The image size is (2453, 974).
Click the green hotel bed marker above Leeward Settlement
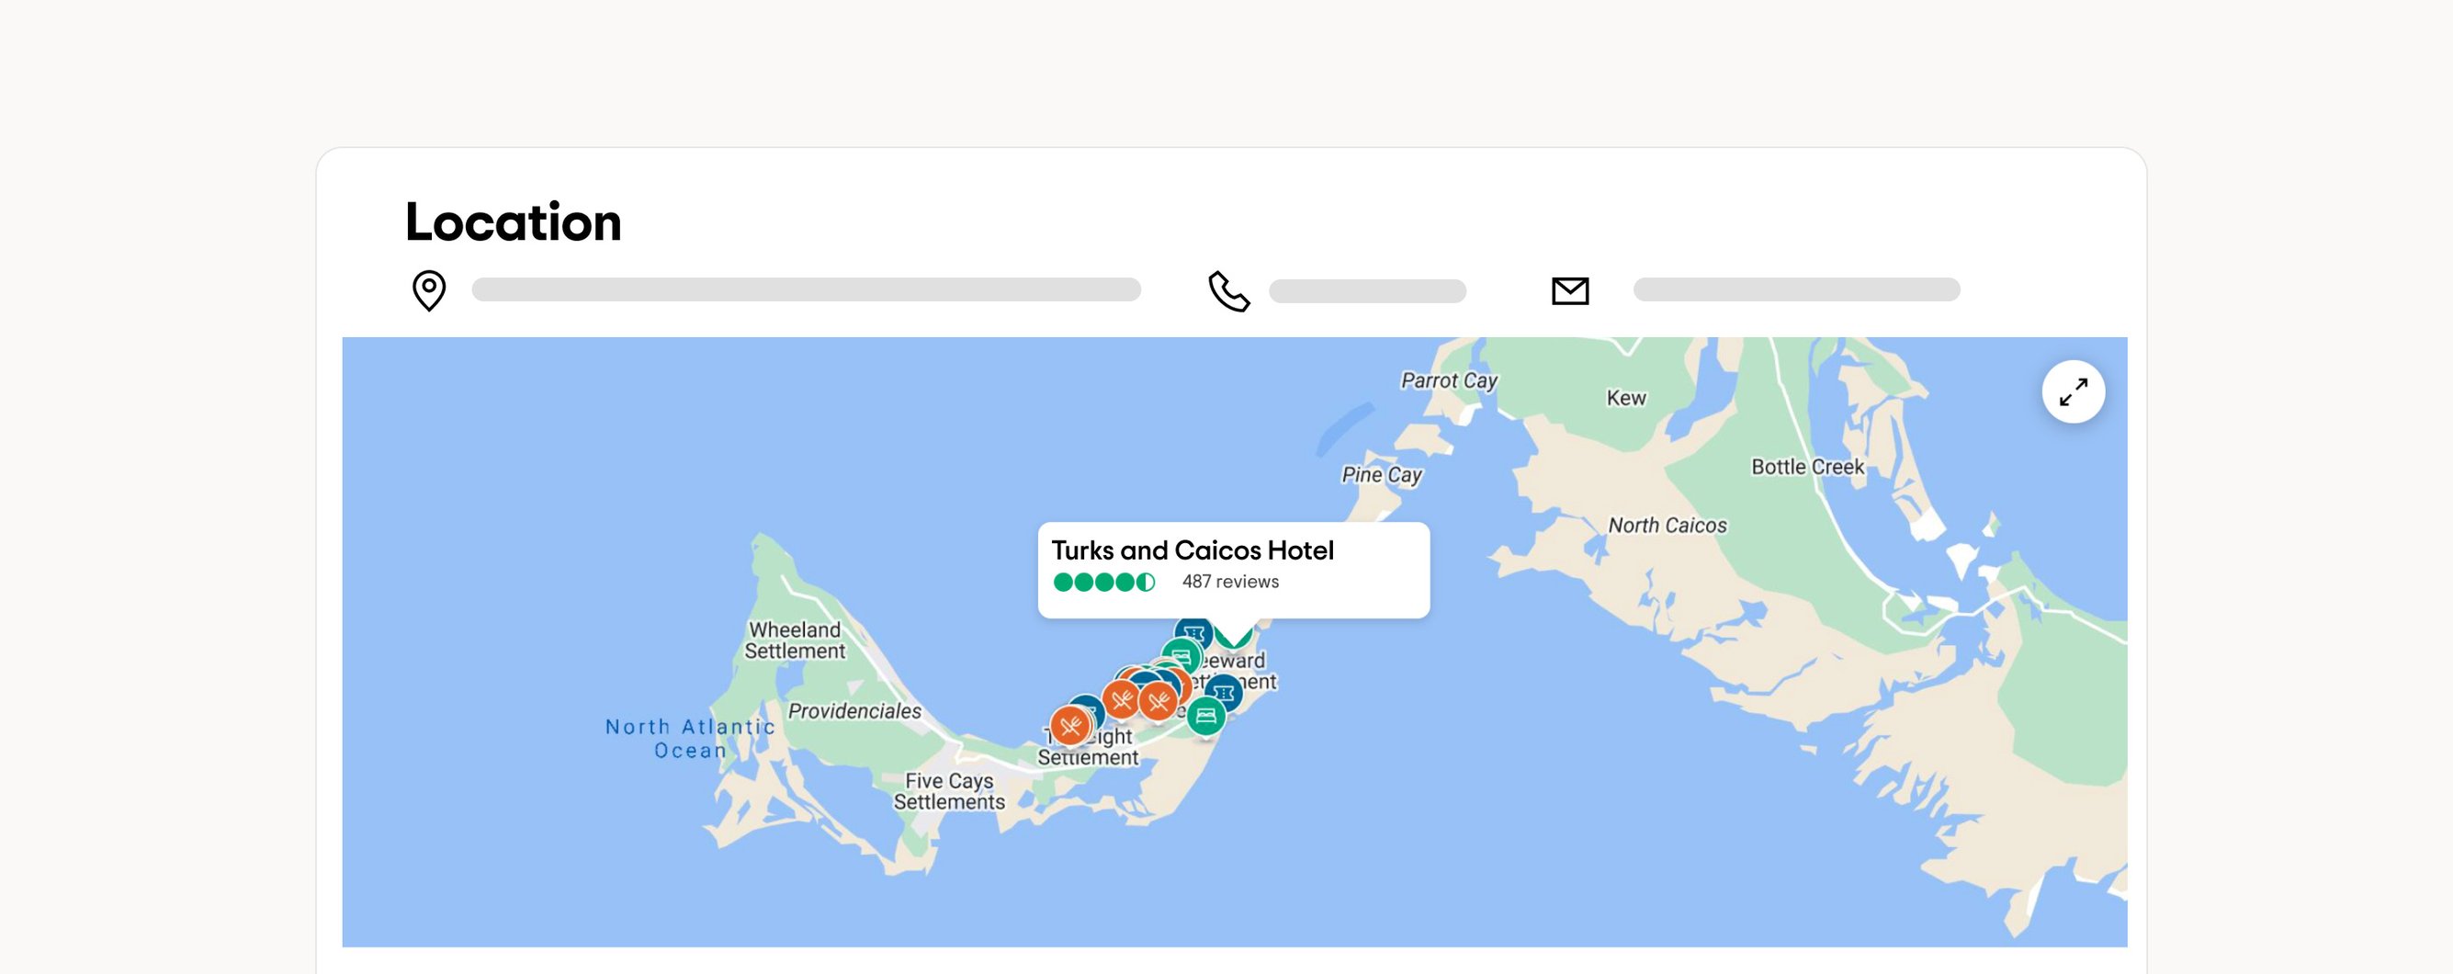tap(1182, 655)
